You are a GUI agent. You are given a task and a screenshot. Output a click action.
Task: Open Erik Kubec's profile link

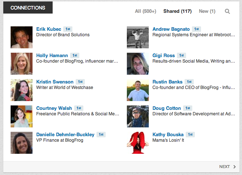click(x=49, y=29)
